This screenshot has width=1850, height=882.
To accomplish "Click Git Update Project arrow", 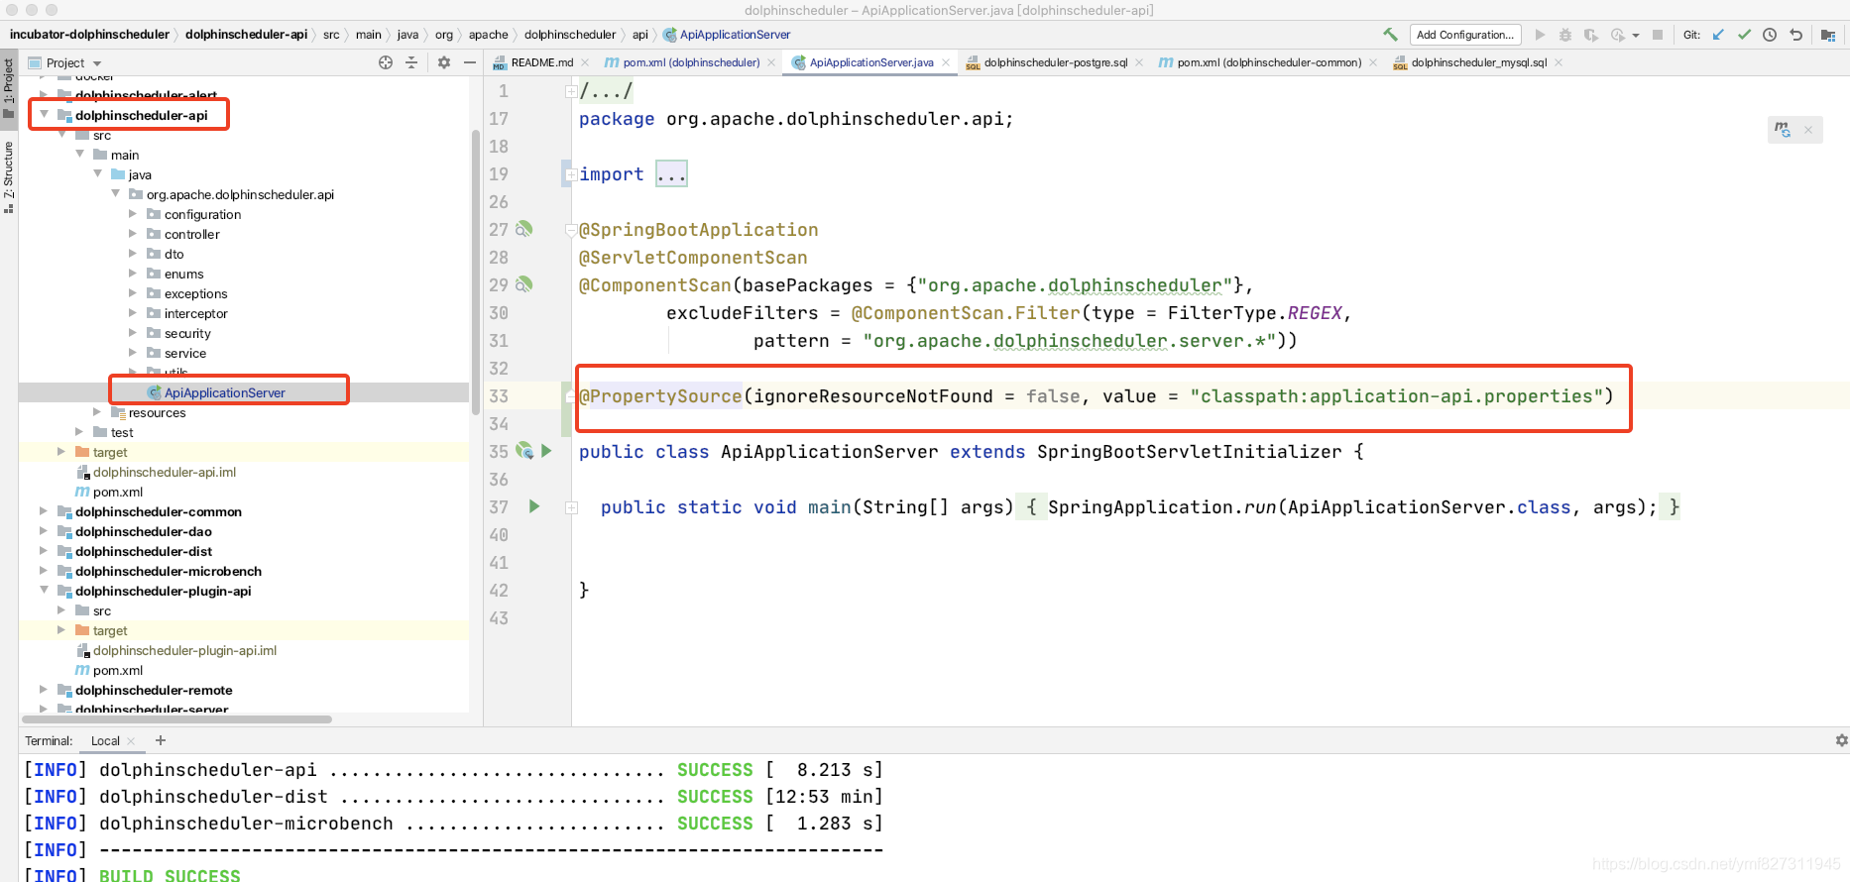I will (1718, 35).
